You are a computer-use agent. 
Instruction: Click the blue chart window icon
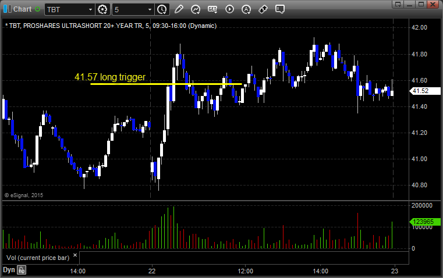click(8, 9)
